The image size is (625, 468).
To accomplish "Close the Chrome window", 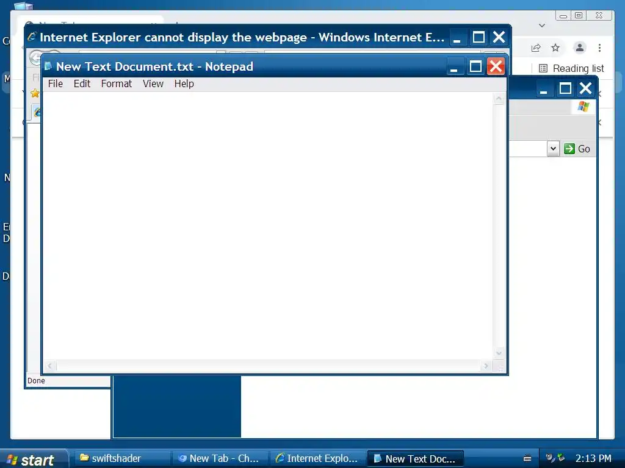I will (599, 15).
